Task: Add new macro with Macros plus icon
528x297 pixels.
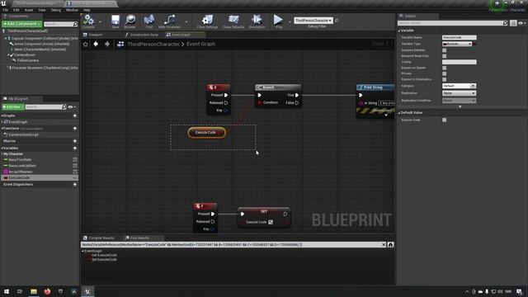Action: click(x=75, y=141)
